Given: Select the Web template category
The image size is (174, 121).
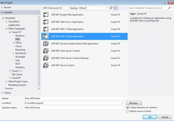Looking at the screenshot, I should click(17, 39).
